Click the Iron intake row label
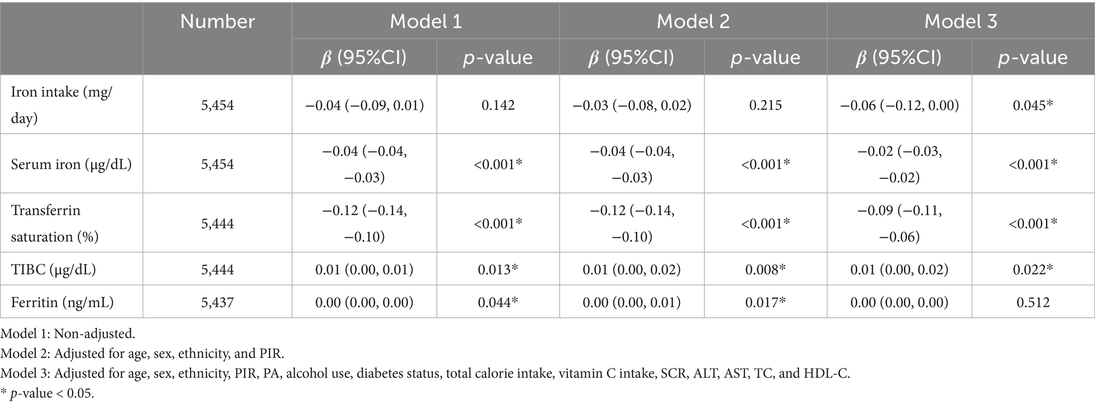Viewport: 1095px width, 406px height. pos(62,105)
